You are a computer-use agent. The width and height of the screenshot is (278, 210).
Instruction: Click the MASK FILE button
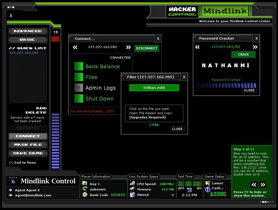[28, 145]
